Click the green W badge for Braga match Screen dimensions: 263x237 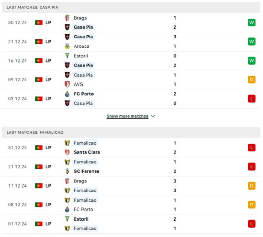click(252, 23)
